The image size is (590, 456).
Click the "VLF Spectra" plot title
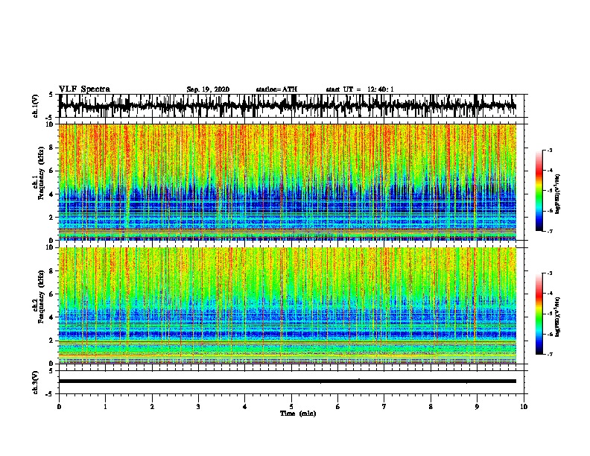tap(84, 89)
